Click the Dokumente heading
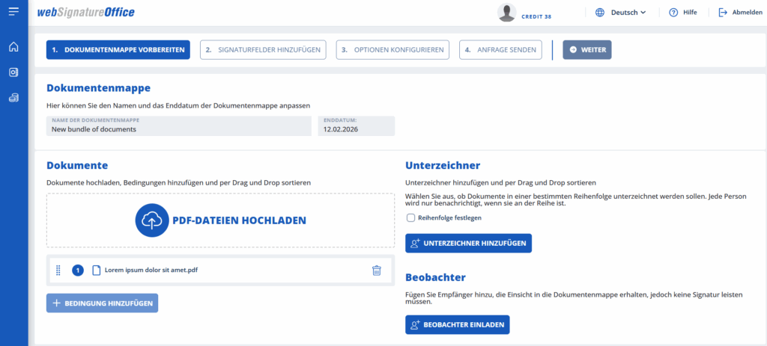The width and height of the screenshot is (767, 346). click(77, 165)
